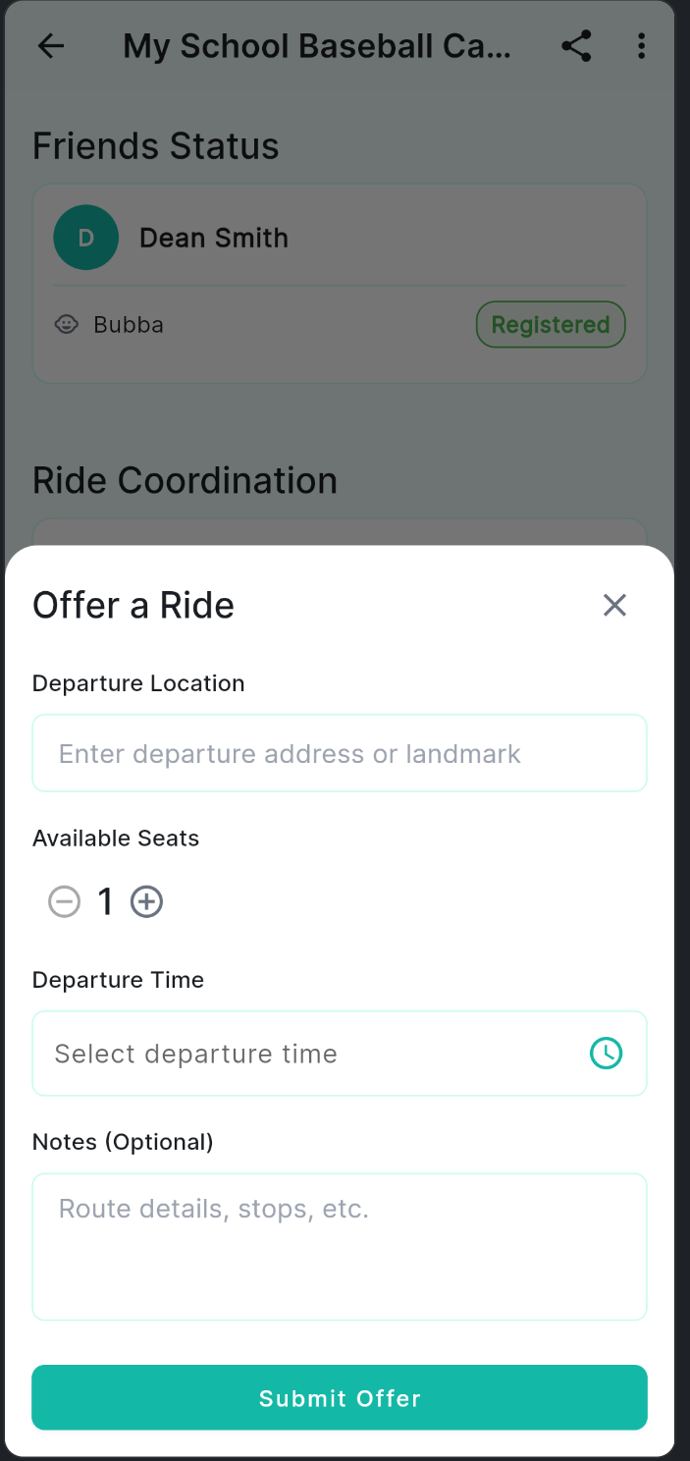Open the departure address field suggestions
Image resolution: width=690 pixels, height=1461 pixels.
[340, 753]
